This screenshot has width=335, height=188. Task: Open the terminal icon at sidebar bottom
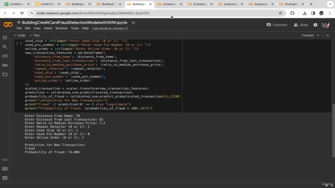pos(5,178)
